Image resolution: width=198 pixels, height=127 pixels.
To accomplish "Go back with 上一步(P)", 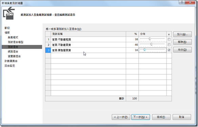I will (121, 117).
